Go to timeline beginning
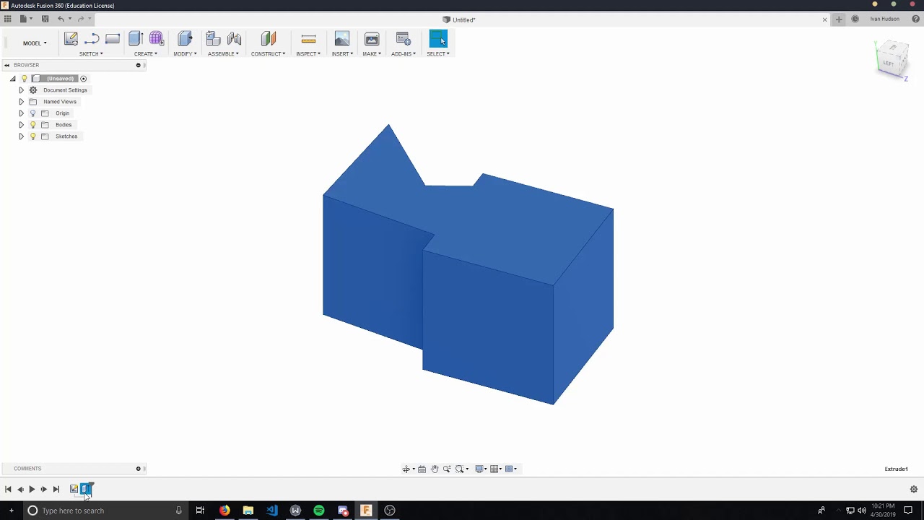The height and width of the screenshot is (520, 924). [x=8, y=490]
